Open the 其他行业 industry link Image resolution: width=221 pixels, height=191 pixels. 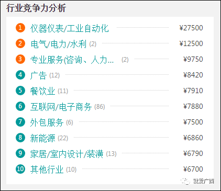(47, 170)
